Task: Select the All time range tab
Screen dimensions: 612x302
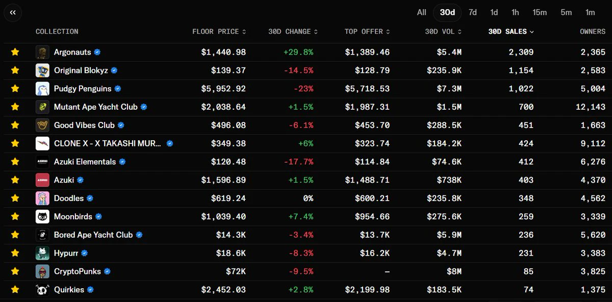Action: point(422,12)
